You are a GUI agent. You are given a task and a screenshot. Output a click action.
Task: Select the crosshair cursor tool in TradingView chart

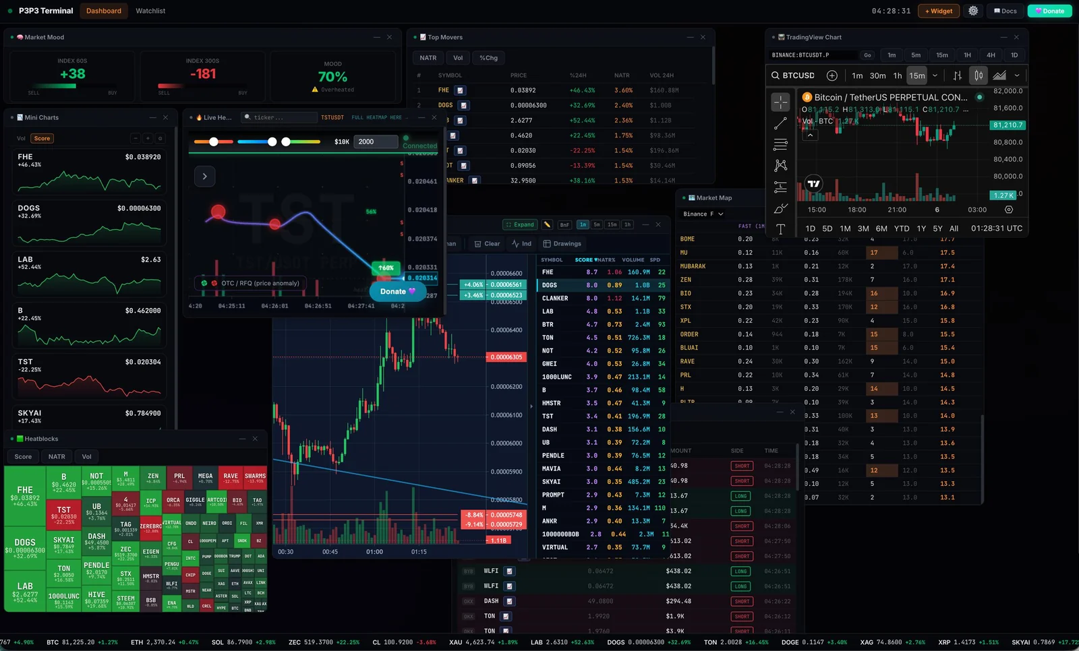pos(780,102)
